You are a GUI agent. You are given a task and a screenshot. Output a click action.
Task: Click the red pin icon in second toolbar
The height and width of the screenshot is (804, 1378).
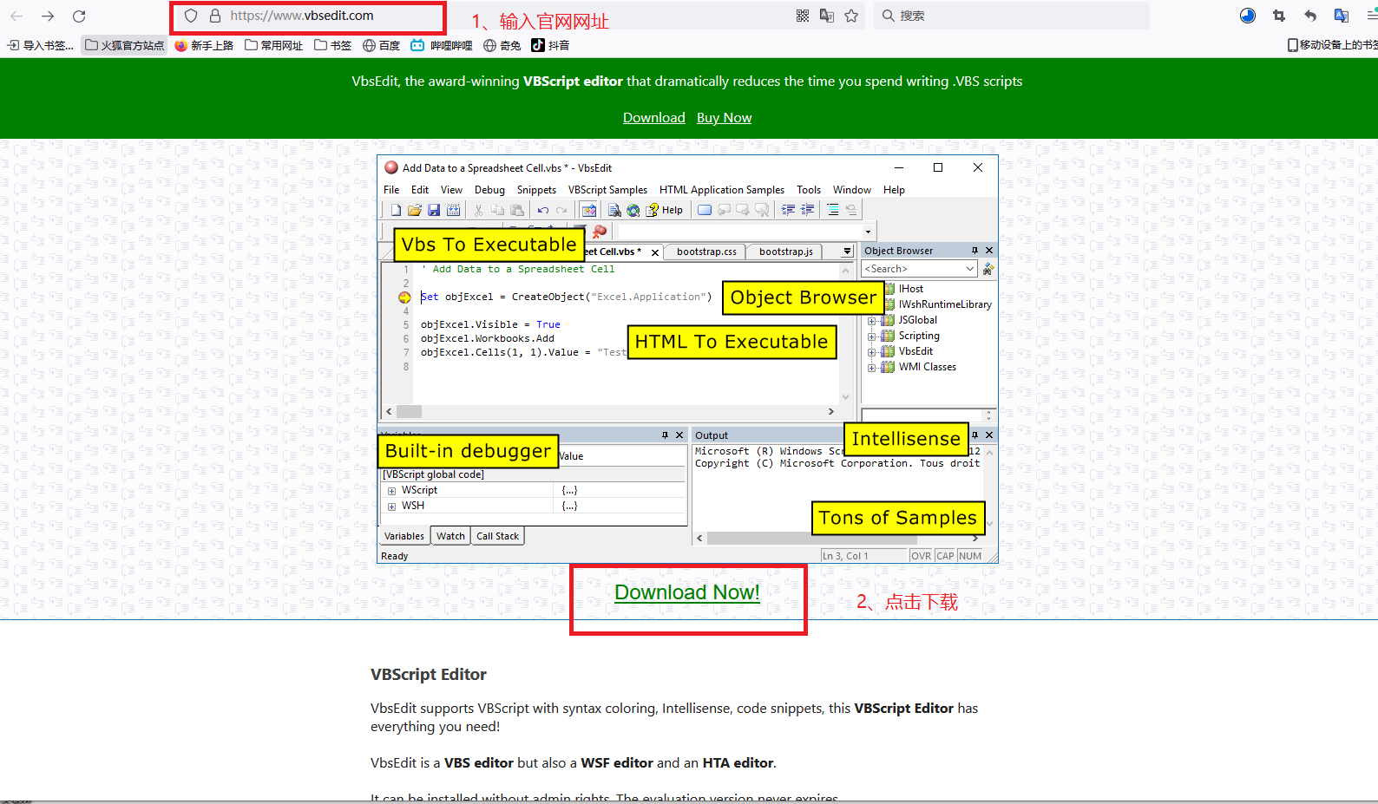[600, 231]
